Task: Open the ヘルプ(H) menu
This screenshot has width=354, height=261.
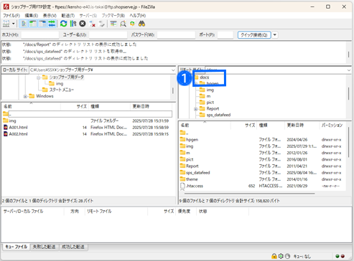Action: [138, 16]
